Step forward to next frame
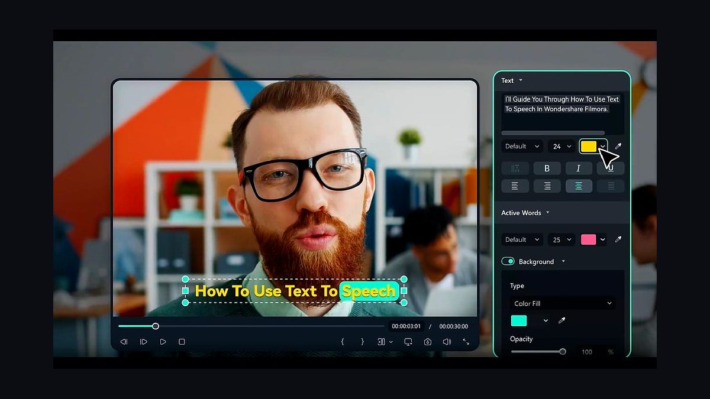Viewport: 710px width, 399px height. pyautogui.click(x=143, y=342)
